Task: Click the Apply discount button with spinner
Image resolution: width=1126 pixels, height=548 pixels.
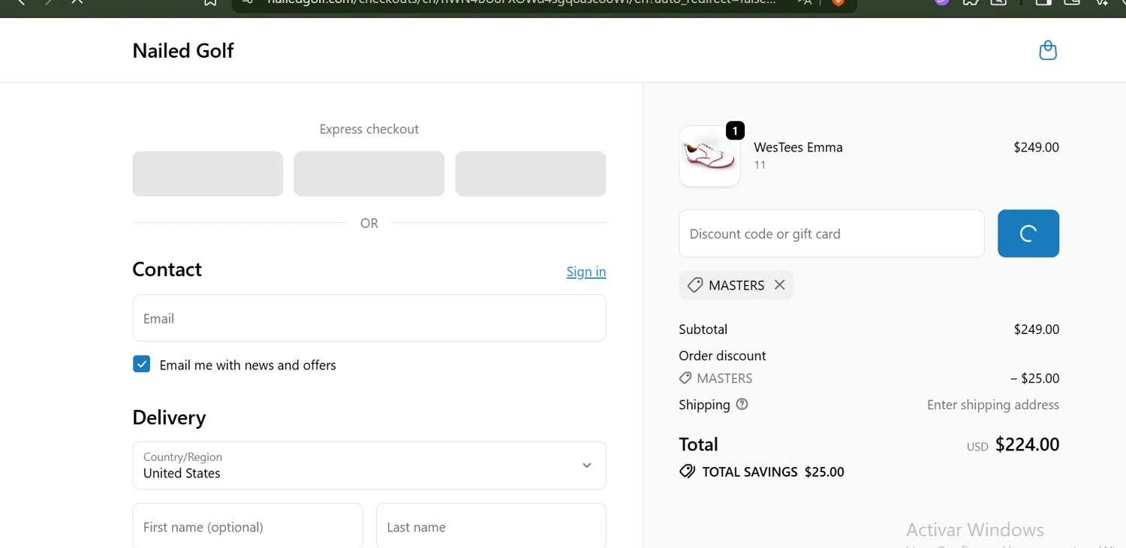Action: 1028,233
